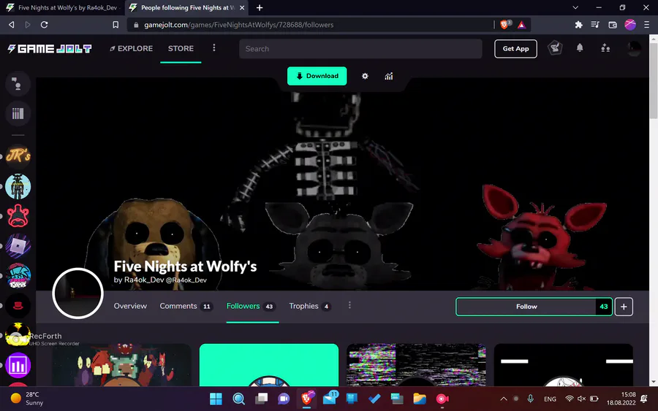Open the taskbar weather widget
Viewport: 658px width, 411px height.
pos(27,399)
